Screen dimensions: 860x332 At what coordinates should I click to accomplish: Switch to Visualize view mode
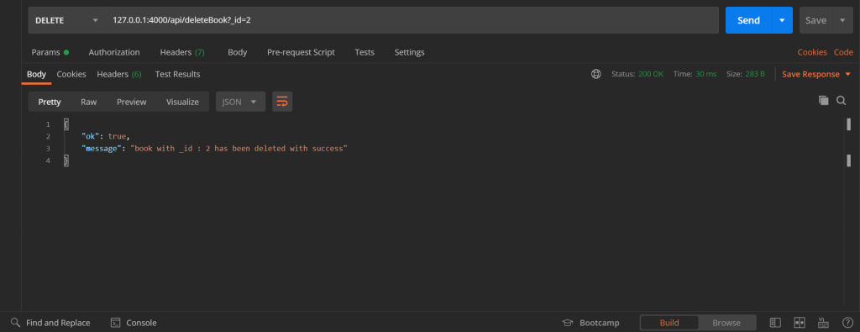pyautogui.click(x=182, y=102)
